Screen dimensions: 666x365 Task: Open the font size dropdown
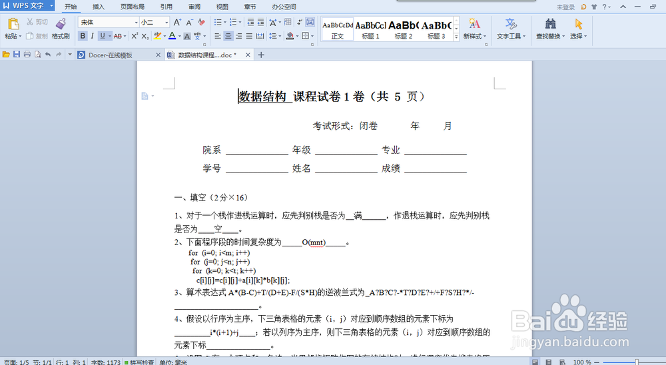(x=166, y=22)
